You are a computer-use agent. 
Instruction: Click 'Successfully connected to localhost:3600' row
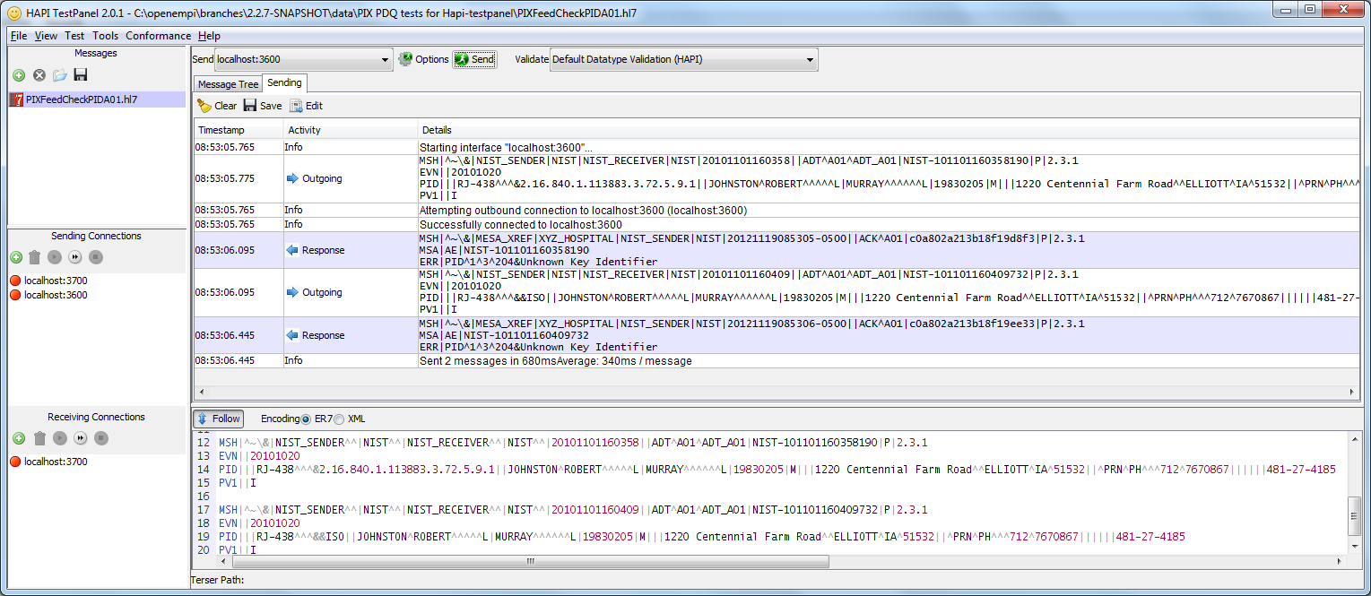777,224
